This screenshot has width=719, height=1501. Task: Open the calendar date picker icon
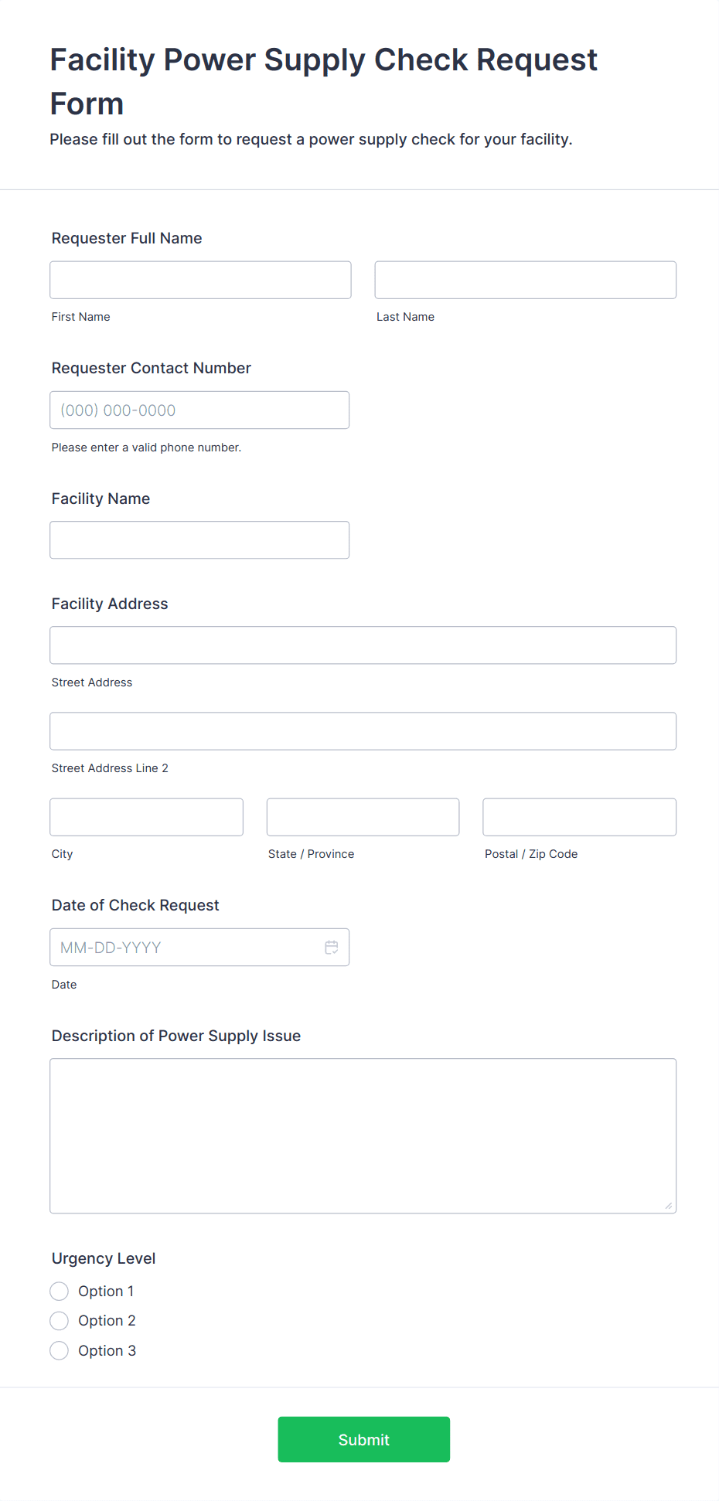332,948
